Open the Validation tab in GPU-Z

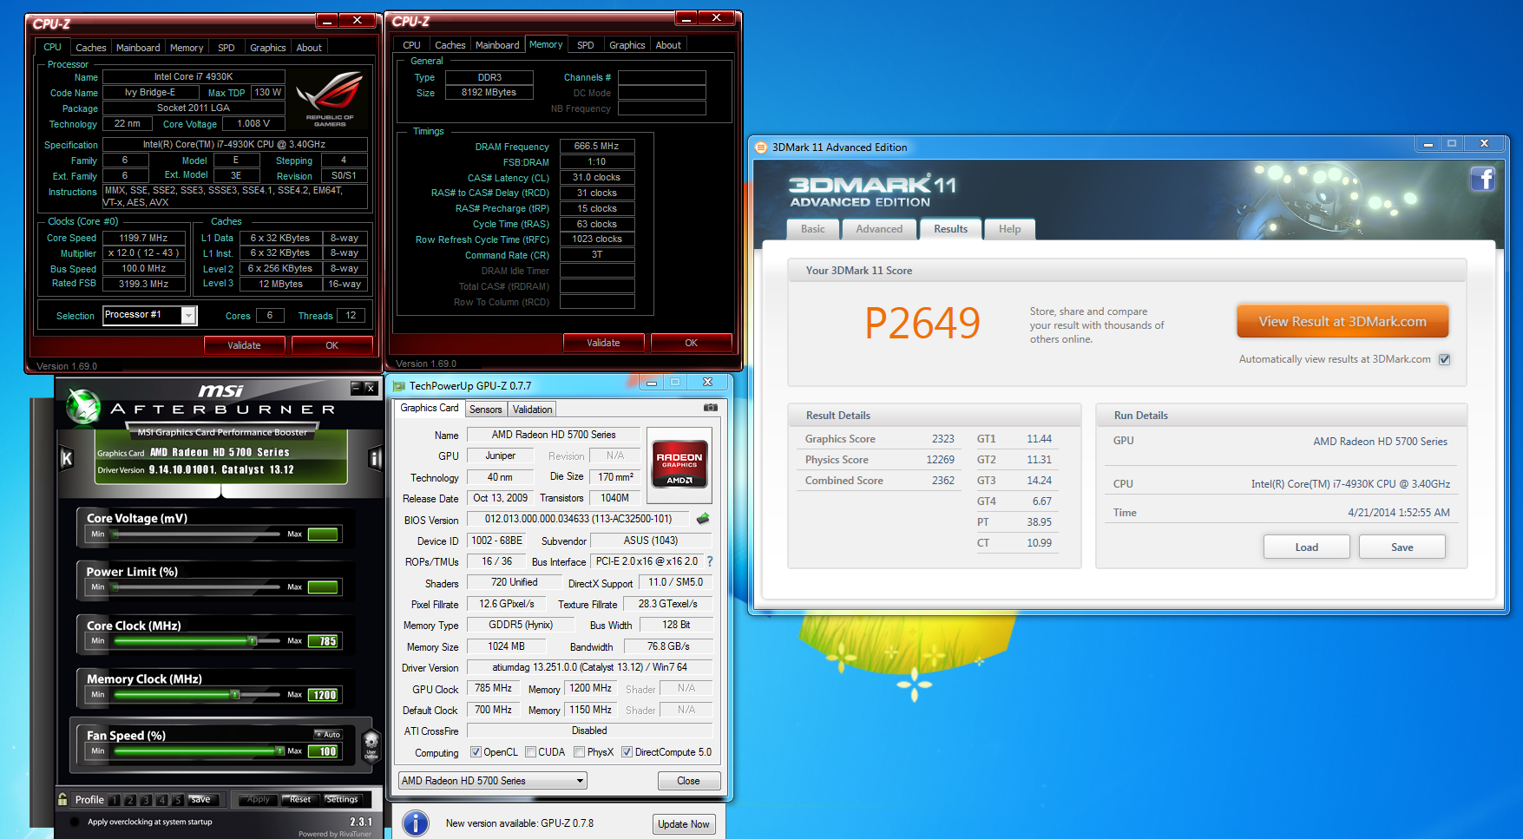pyautogui.click(x=532, y=410)
